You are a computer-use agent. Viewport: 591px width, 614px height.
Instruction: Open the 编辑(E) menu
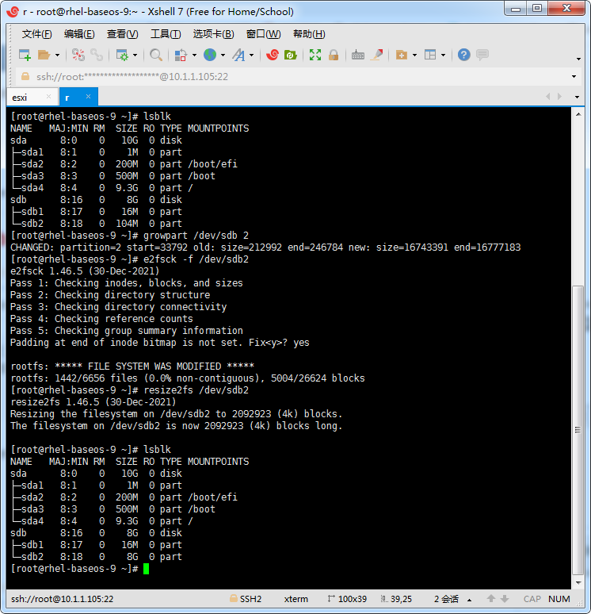[x=79, y=34]
